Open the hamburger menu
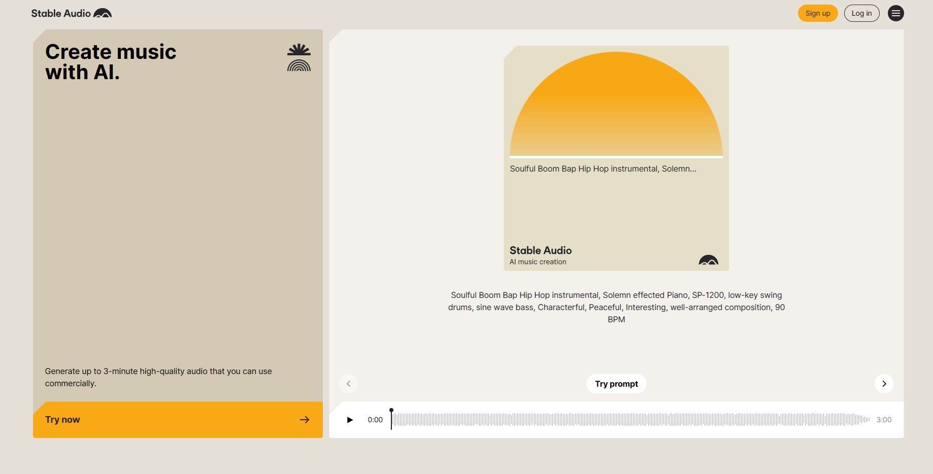The height and width of the screenshot is (474, 933). [x=895, y=13]
